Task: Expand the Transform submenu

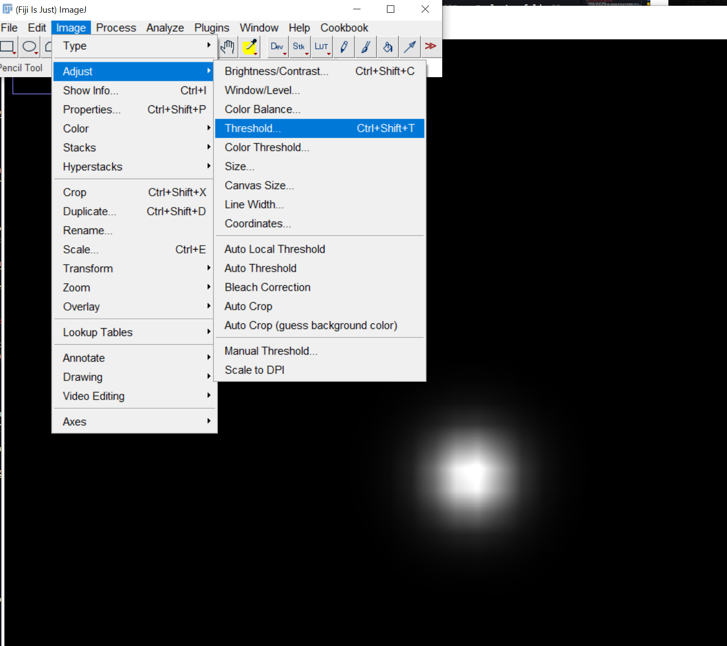Action: coord(134,269)
